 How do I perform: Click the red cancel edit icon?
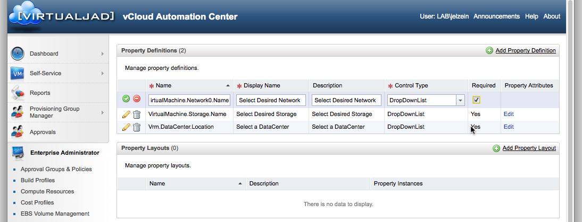tap(137, 99)
